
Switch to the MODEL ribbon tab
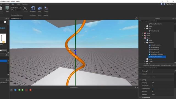7,4
